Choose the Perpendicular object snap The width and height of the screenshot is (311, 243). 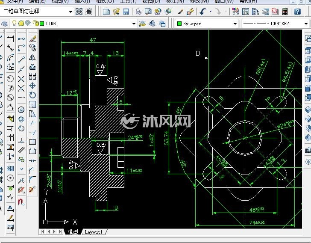pyautogui.click(x=21, y=140)
